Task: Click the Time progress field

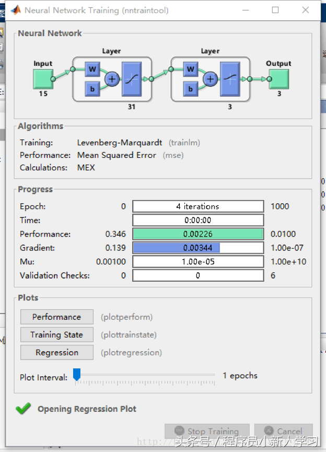Action: 198,220
